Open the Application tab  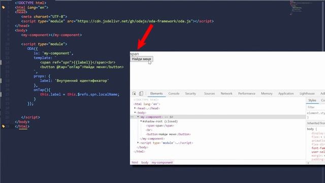286,94
